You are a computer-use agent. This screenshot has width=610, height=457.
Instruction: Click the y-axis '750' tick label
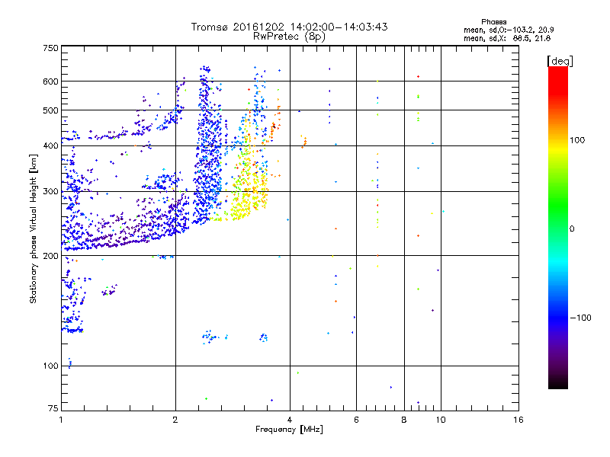point(50,49)
